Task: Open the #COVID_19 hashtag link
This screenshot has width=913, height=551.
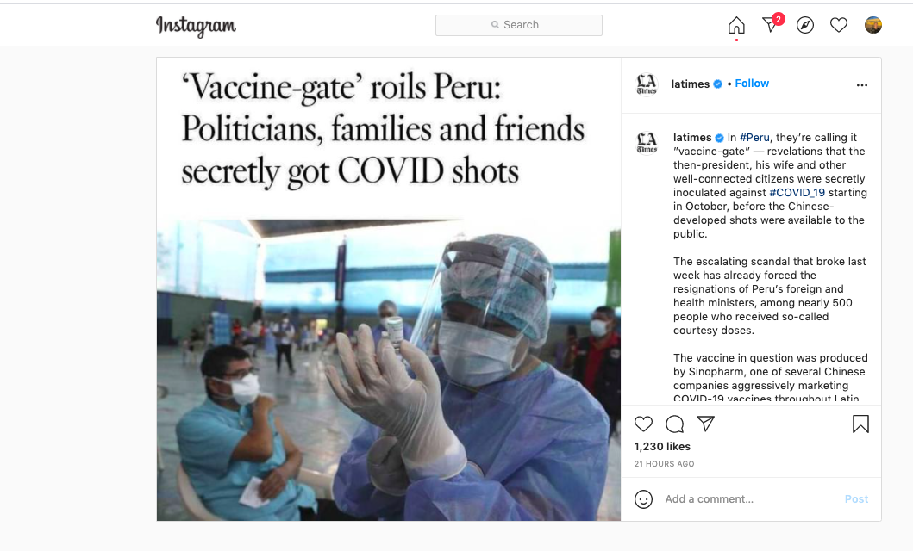Action: coord(798,193)
